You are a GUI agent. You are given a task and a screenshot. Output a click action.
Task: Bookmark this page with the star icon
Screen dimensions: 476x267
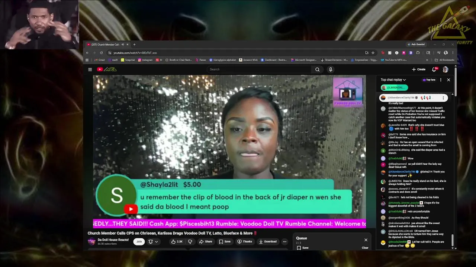click(373, 53)
